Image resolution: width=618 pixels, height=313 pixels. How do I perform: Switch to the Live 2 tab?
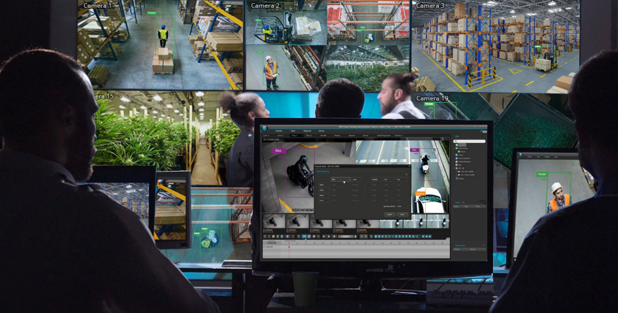point(280,135)
